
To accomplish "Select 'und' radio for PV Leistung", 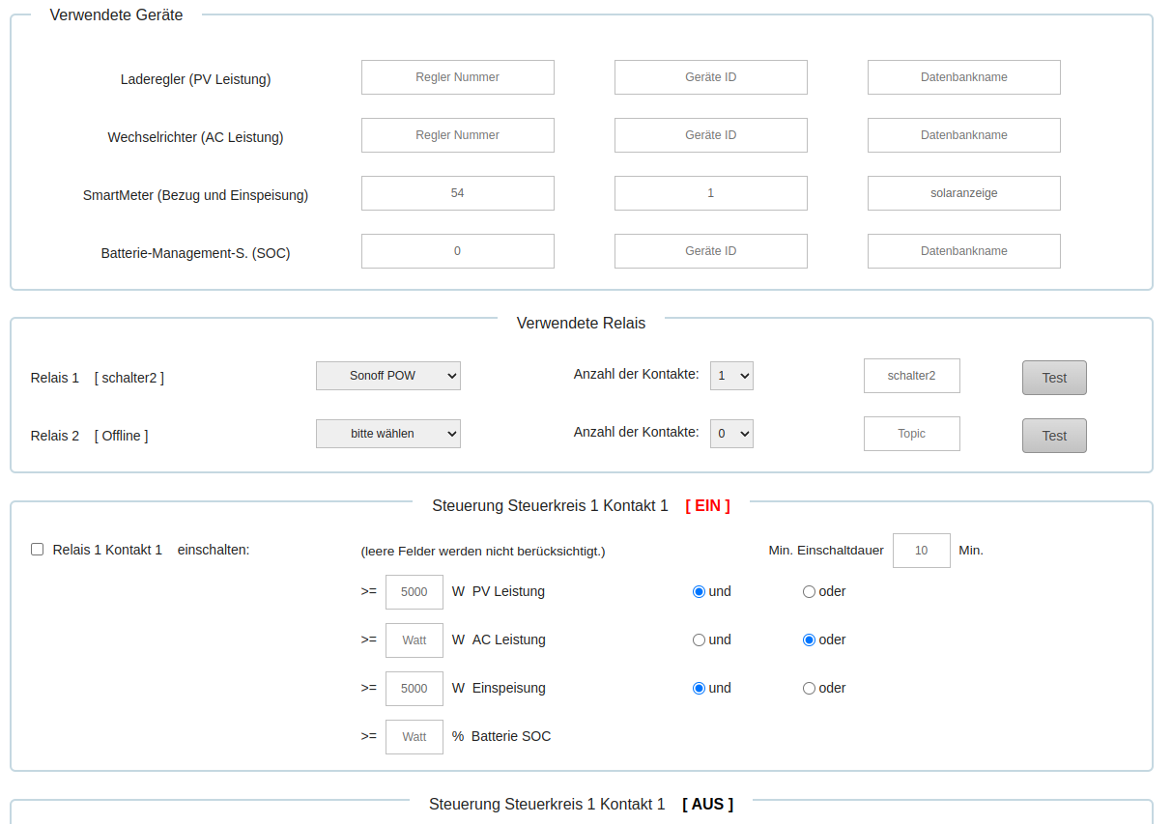I will [x=699, y=592].
